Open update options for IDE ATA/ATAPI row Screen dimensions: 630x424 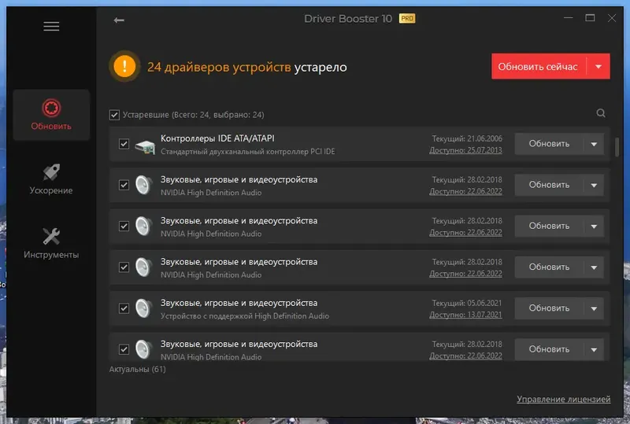[x=594, y=144]
